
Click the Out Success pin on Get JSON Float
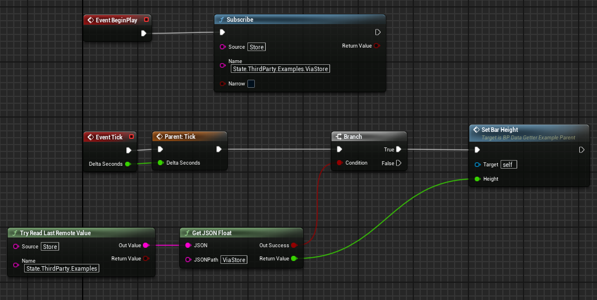point(294,246)
